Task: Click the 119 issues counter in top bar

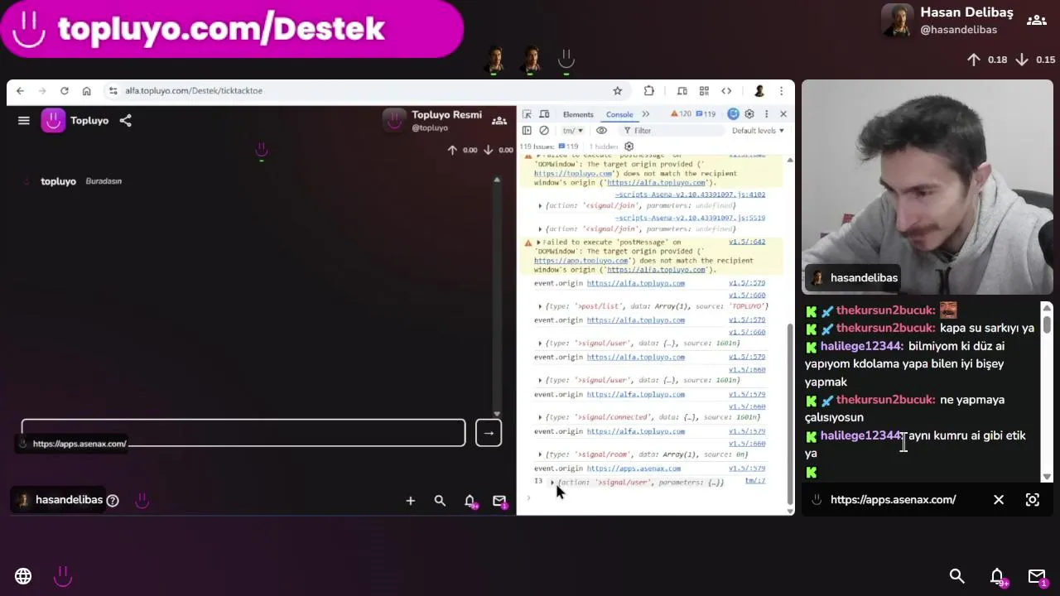Action: (706, 114)
